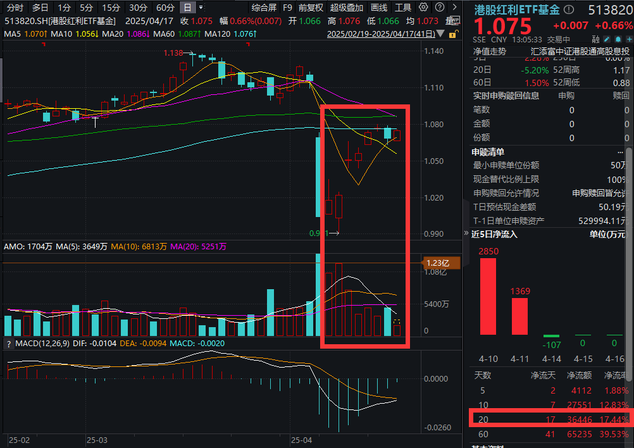The width and height of the screenshot is (634, 448).
Task: Toggle the orange padlock lock icon
Action: point(454,33)
